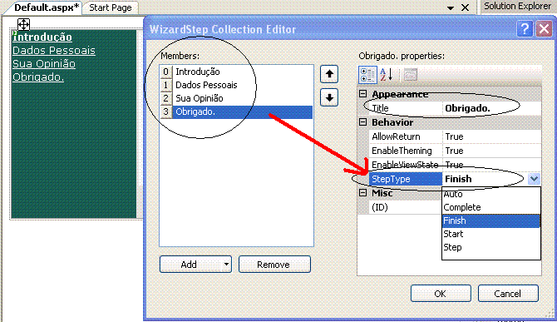Click the Add button
Viewport: 557px width, 322px height.
189,265
